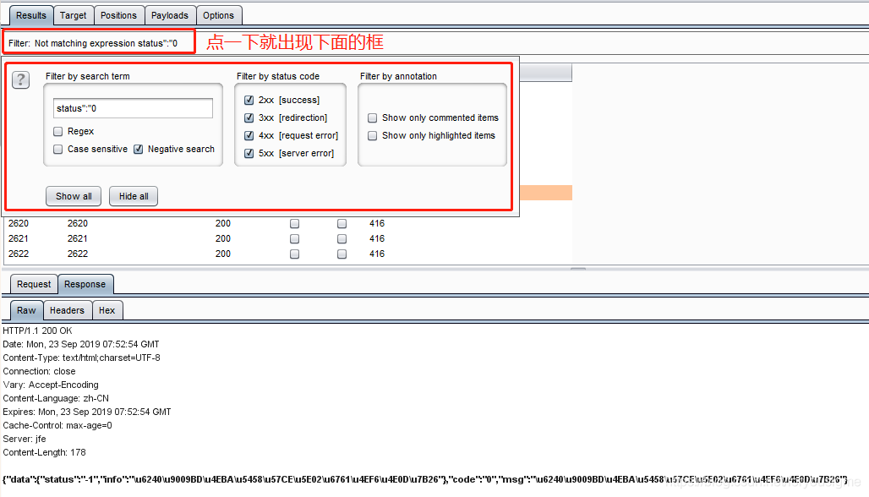This screenshot has width=869, height=497.
Task: Tick the first checkbox in row 2620
Action: coord(294,223)
